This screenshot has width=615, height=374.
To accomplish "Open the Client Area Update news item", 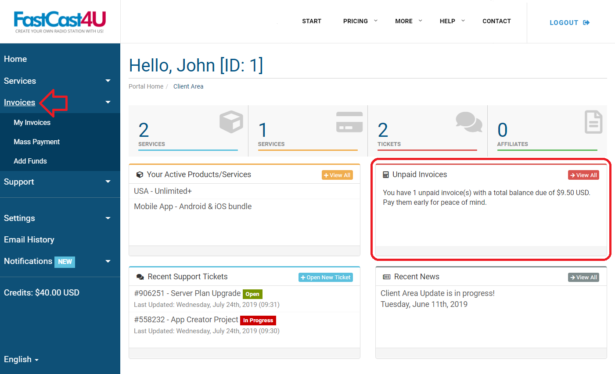I will point(438,293).
